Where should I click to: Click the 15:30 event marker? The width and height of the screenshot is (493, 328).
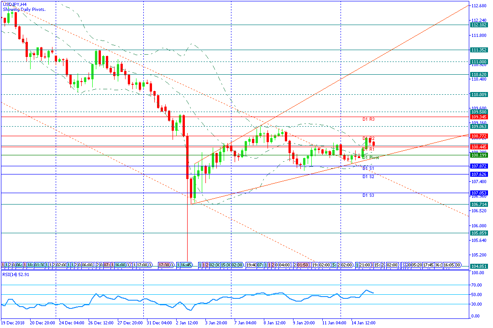tap(226, 265)
